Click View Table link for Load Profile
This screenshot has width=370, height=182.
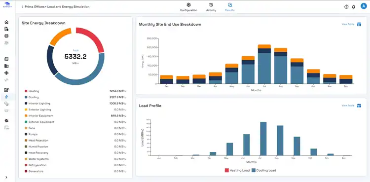pos(348,106)
